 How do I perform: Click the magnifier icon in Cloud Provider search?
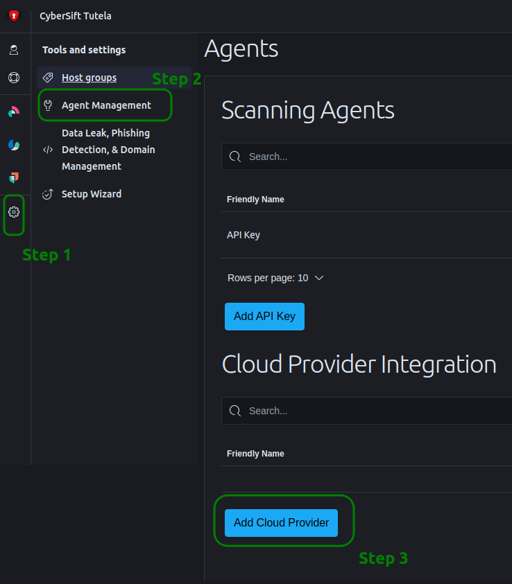click(x=235, y=411)
